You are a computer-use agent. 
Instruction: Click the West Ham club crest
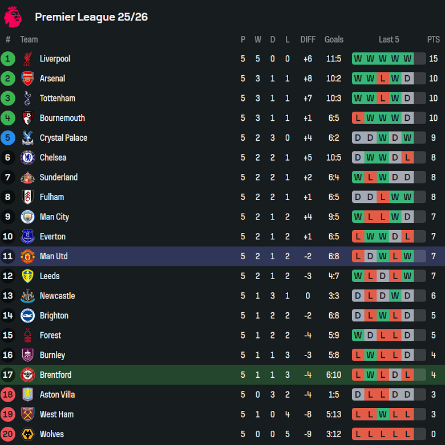pyautogui.click(x=27, y=414)
